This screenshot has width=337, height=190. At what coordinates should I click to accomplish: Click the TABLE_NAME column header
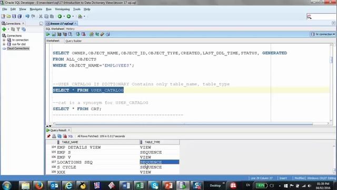pos(98,142)
